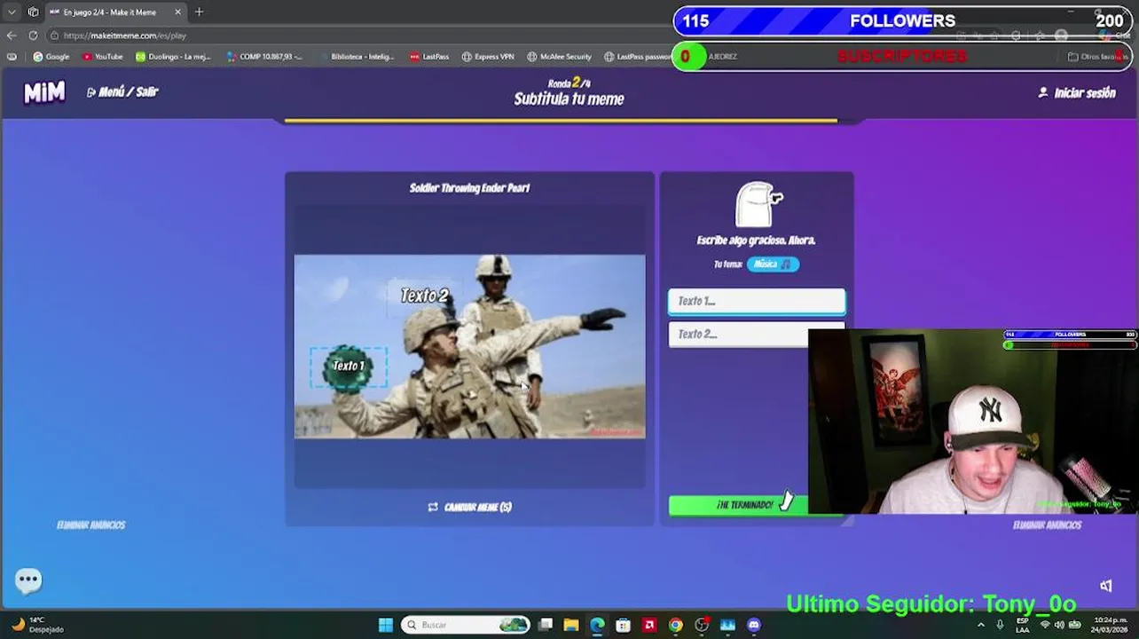Click the makeitmeme.com address bar

(355, 35)
